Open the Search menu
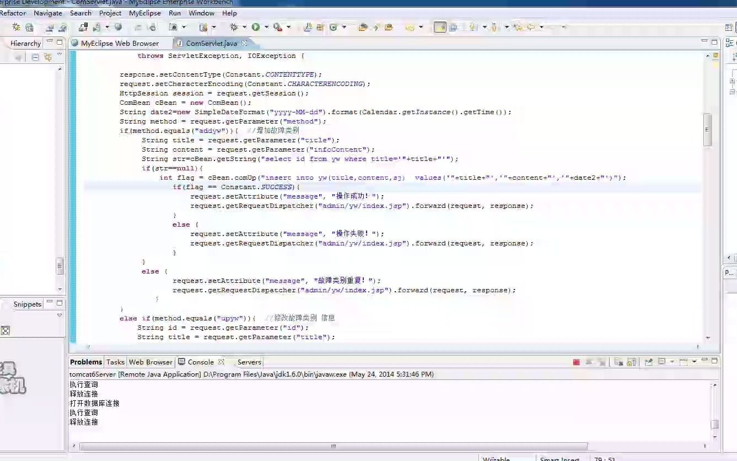The image size is (737, 461). point(80,13)
